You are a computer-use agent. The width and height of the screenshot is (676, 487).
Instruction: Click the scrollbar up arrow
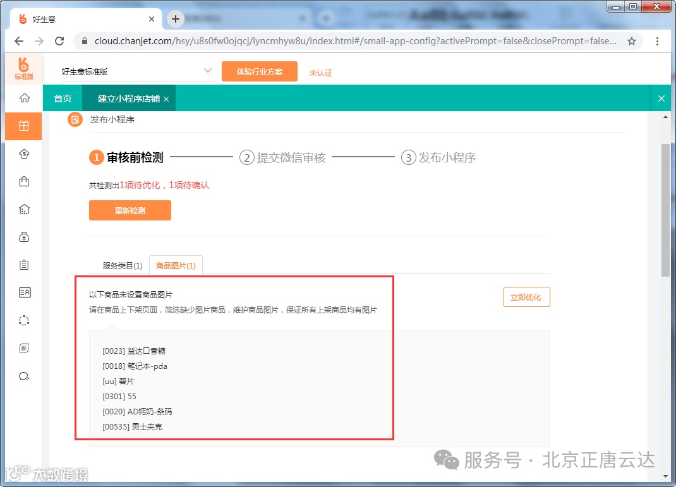665,117
